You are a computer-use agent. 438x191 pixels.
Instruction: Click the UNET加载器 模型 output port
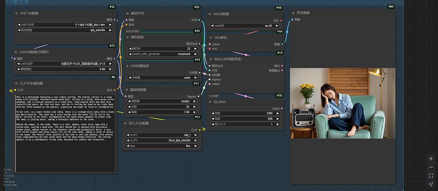pos(114,20)
